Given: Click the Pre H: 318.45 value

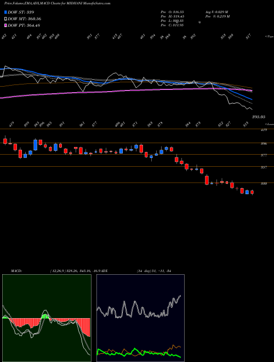Looking at the screenshot, I should [172, 16].
